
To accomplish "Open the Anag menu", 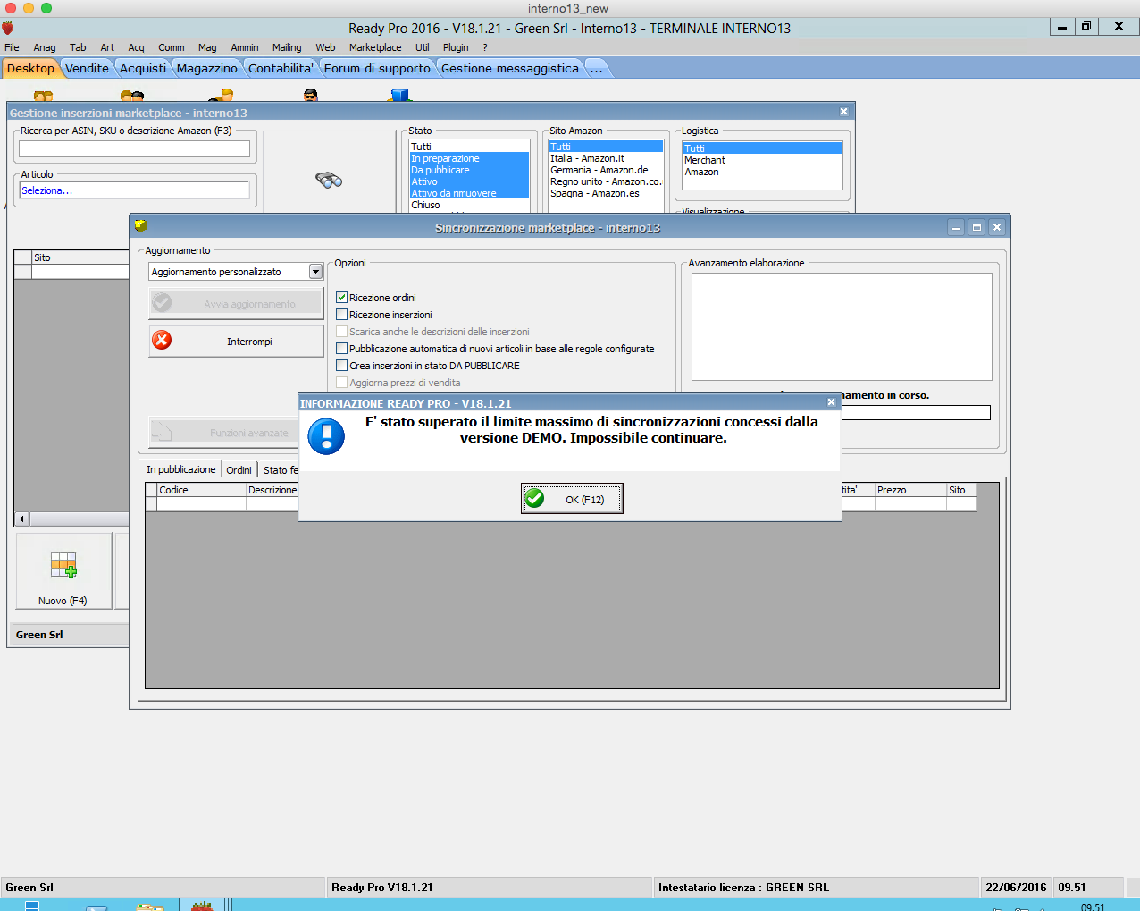I will coord(45,47).
